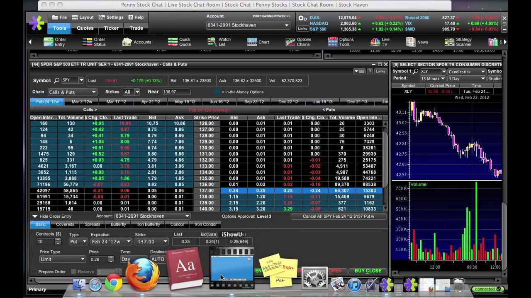The height and width of the screenshot is (298, 531).
Task: Open the Chain Calls & Puts dropdown
Action: coord(72,92)
